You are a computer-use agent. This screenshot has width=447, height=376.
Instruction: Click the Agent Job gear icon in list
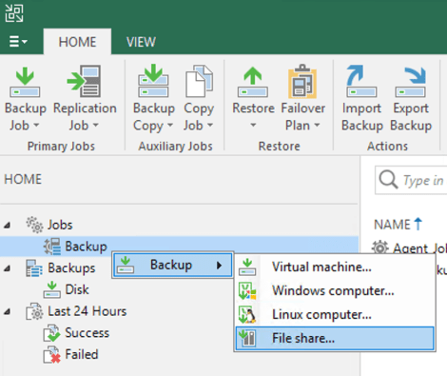[x=380, y=247]
